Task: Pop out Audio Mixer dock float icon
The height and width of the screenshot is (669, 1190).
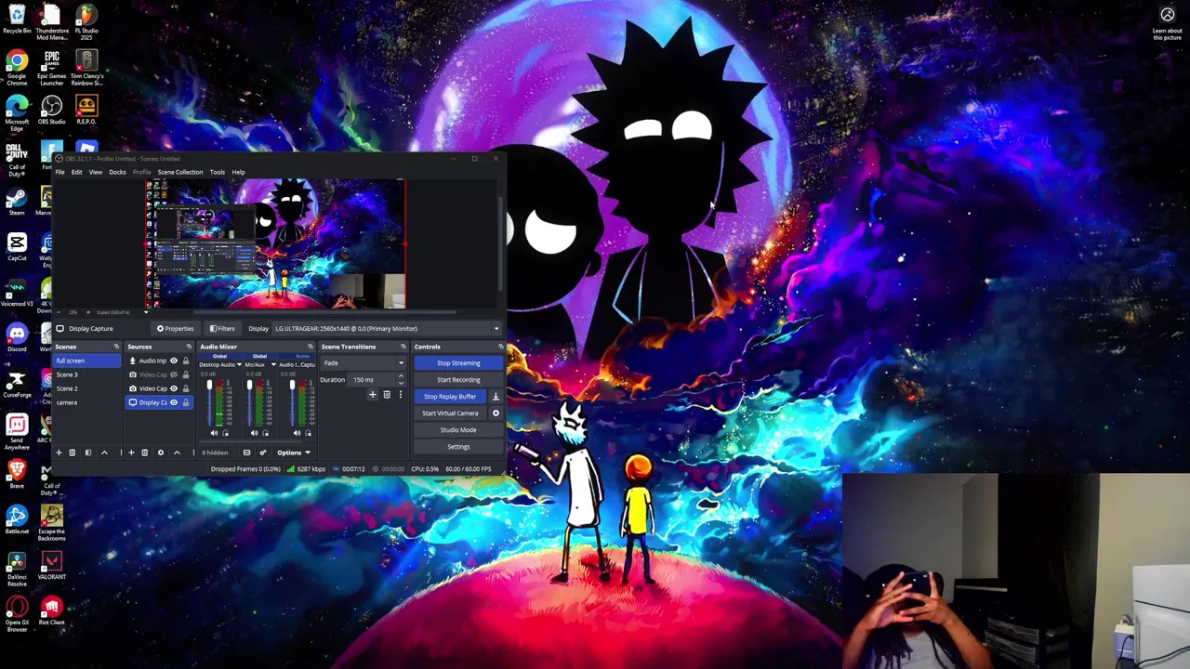Action: [311, 347]
